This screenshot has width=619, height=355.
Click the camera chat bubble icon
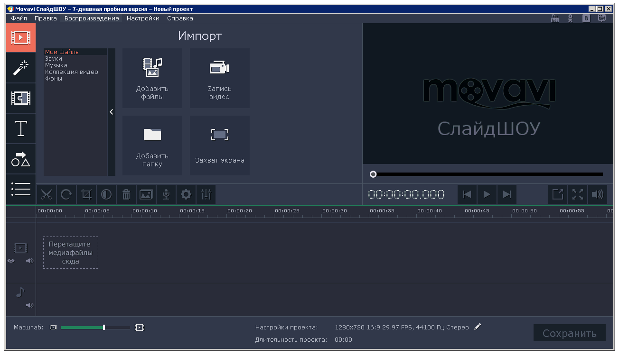602,18
